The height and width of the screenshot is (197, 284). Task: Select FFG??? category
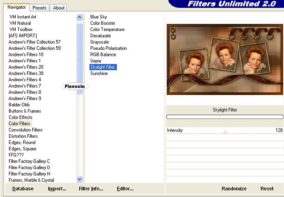click(x=16, y=155)
